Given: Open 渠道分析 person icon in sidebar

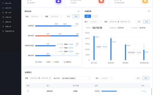Looking at the screenshot, I should click(x=3, y=22).
